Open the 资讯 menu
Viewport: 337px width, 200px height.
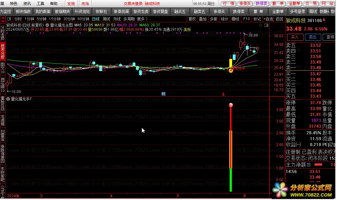[27, 4]
